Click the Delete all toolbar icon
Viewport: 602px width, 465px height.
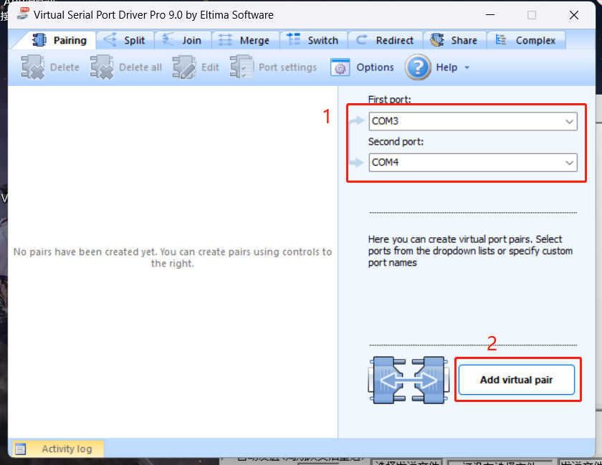pos(102,67)
